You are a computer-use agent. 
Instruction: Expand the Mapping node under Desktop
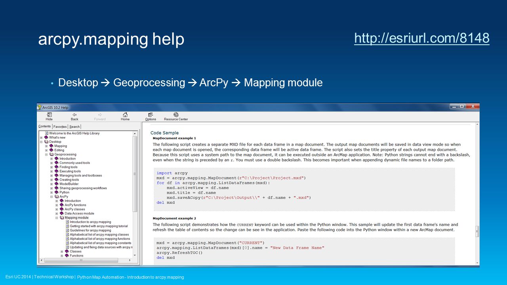(x=46, y=146)
